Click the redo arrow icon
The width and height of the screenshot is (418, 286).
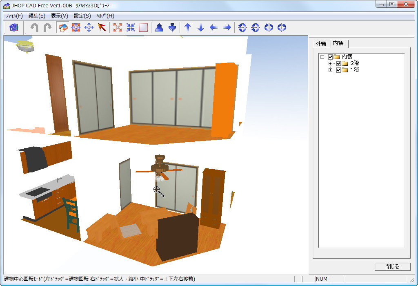[x=47, y=27]
